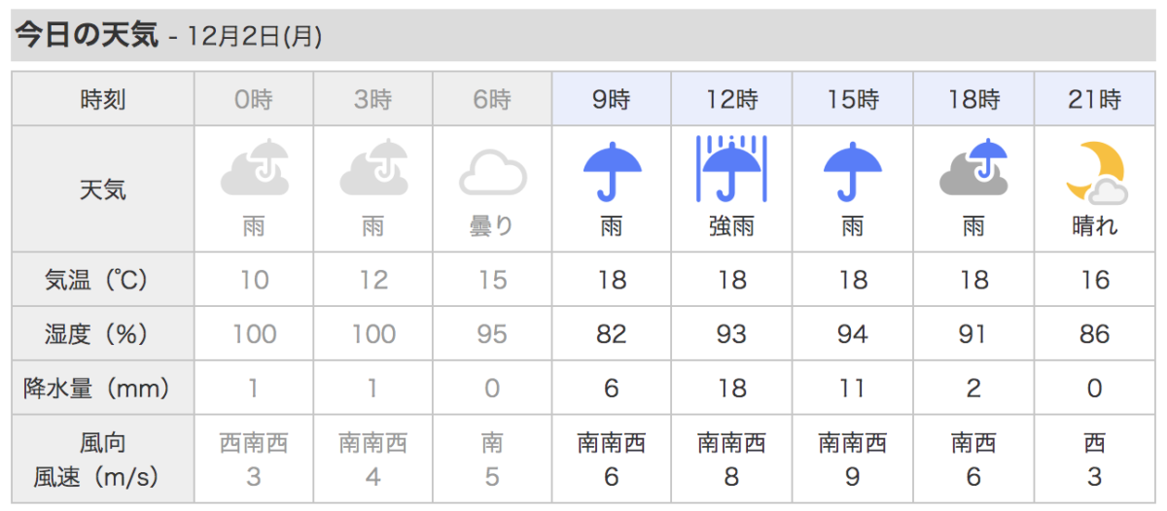Click the 時刻 row label
1167x511 pixels.
pyautogui.click(x=103, y=99)
